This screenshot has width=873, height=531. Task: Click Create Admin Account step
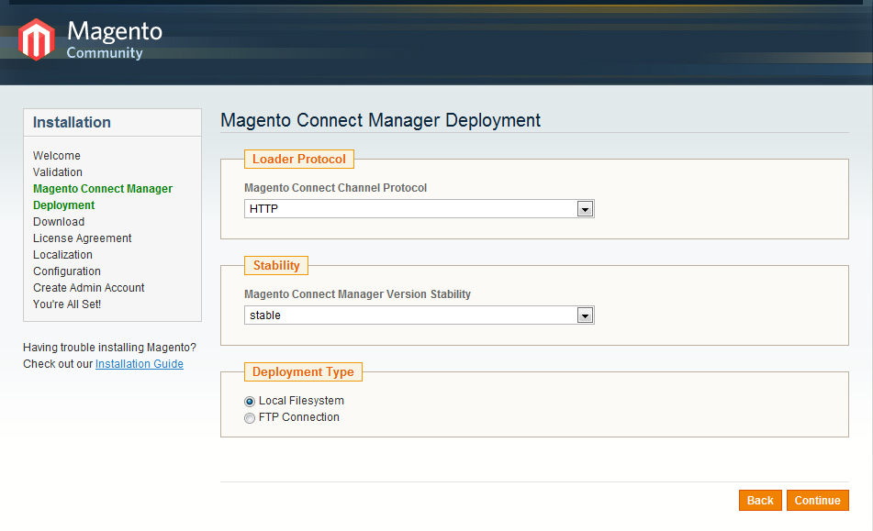pyautogui.click(x=88, y=288)
